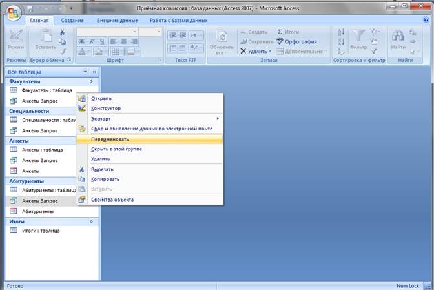Open the Дополнительно dropdown

click(x=302, y=51)
